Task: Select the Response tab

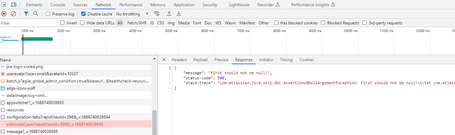Action: pos(244,60)
